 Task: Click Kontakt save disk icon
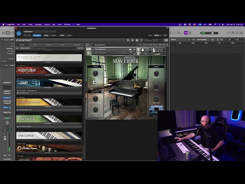128,40
